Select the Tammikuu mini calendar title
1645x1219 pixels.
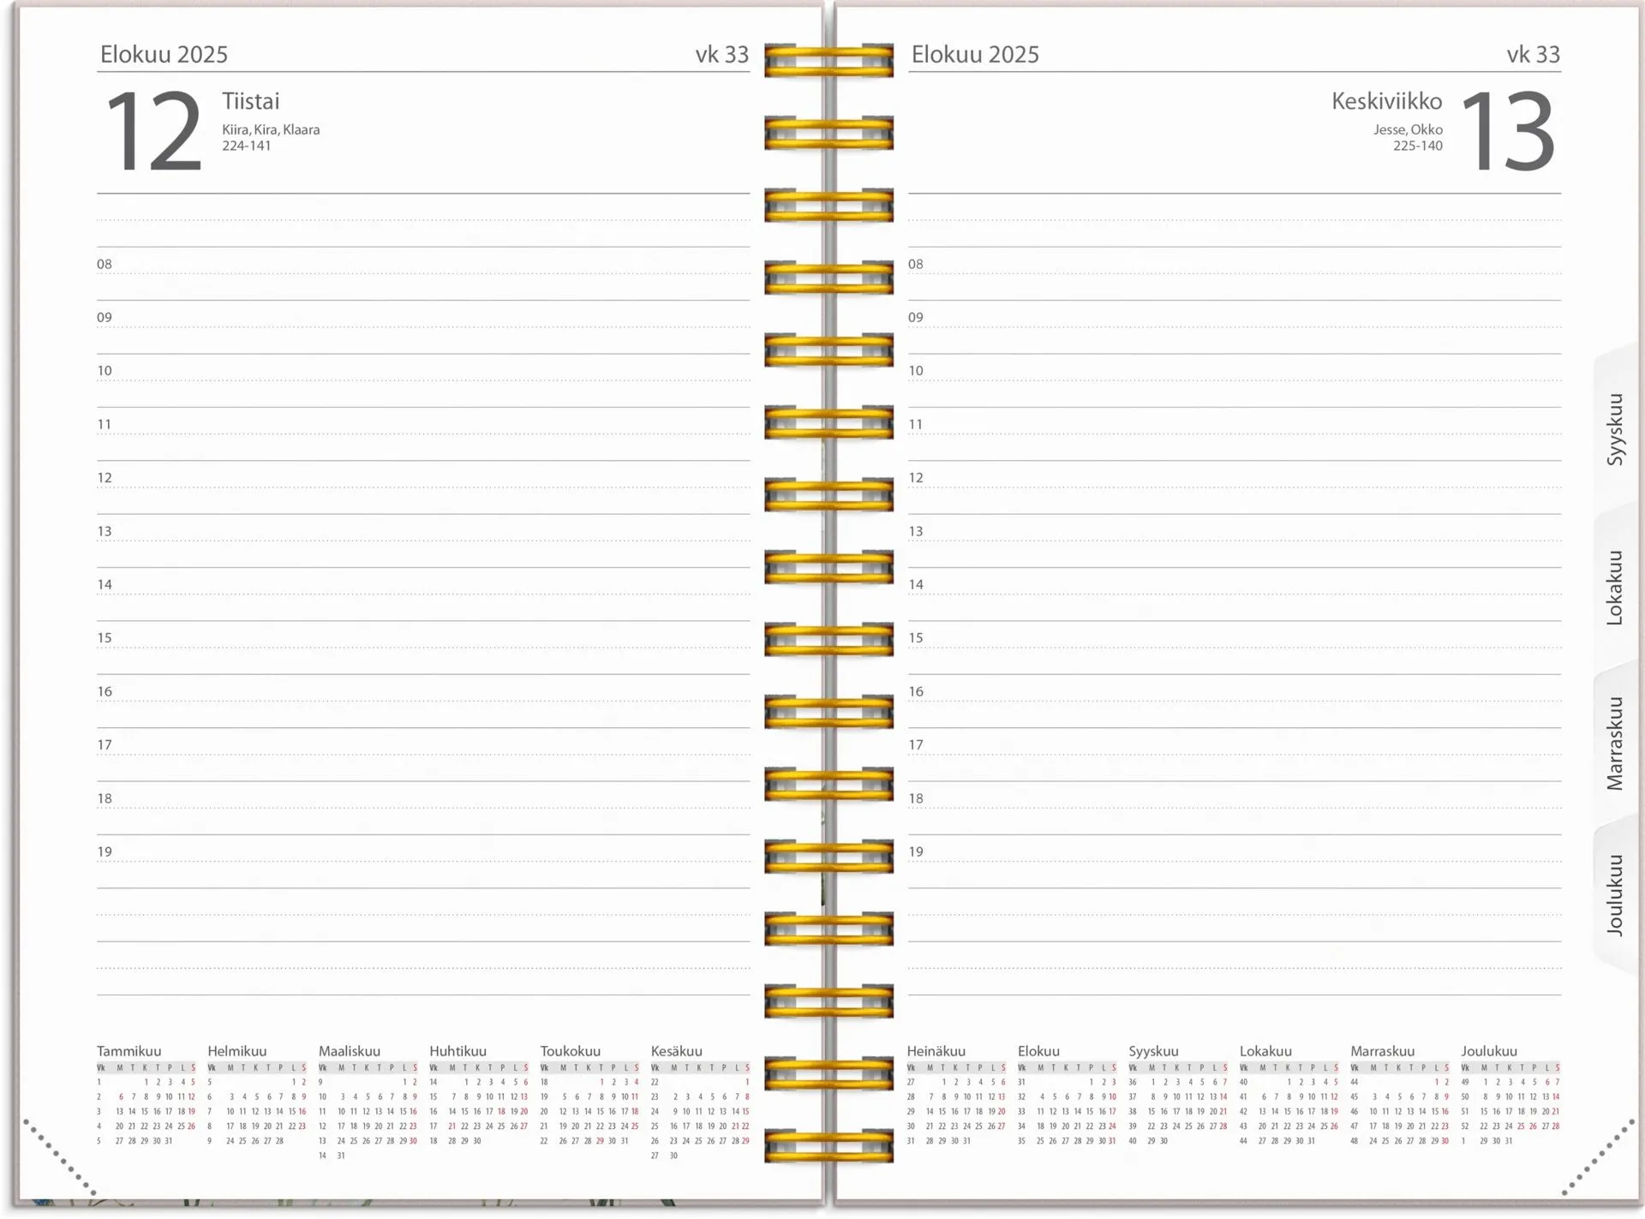click(129, 1051)
